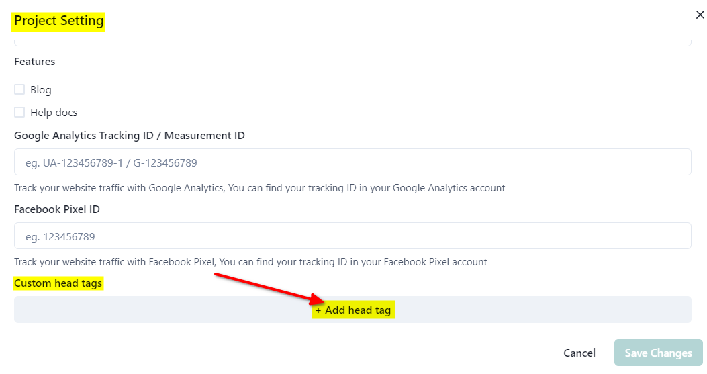Click into the Facebook Pixel ID input
This screenshot has width=707, height=374.
point(352,236)
